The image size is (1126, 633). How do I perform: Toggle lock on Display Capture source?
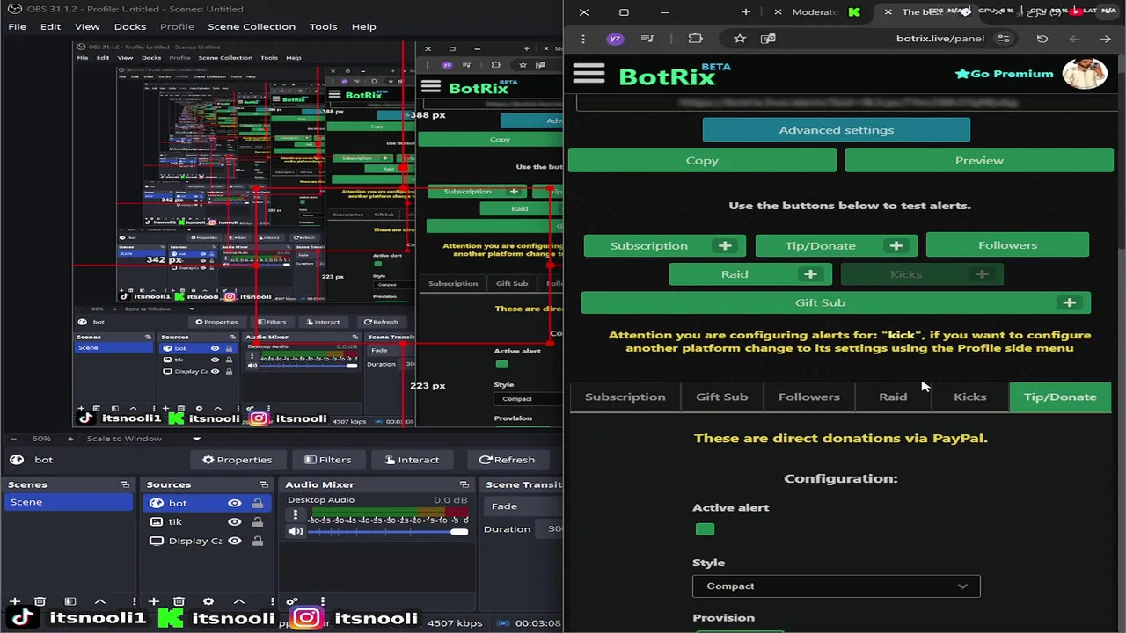click(257, 541)
